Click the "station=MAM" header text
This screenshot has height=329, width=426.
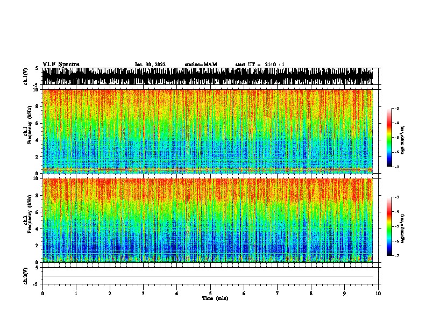click(x=201, y=65)
